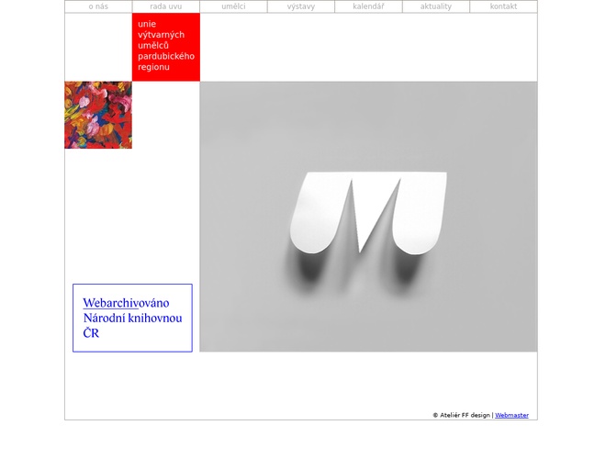Click the 'ČR' text in archive box
Image resolution: width=606 pixels, height=459 pixels.
click(91, 333)
